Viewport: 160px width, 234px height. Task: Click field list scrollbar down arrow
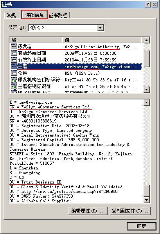[147, 90]
